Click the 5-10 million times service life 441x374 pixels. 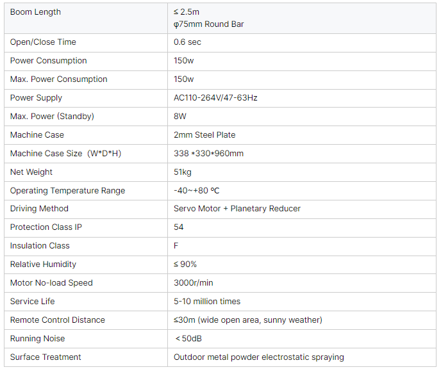click(x=207, y=301)
